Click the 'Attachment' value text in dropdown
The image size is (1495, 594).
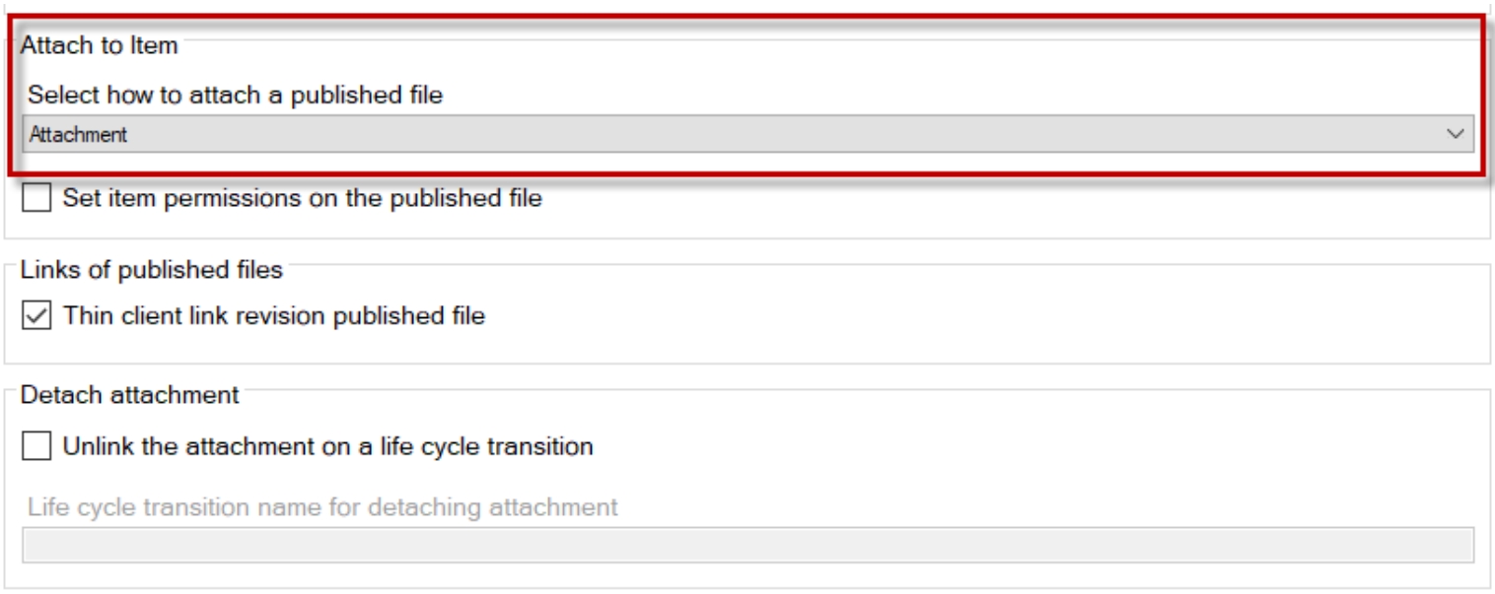click(79, 135)
